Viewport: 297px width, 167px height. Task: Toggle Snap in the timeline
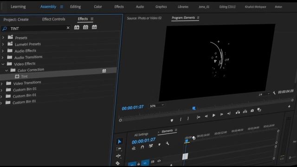[142, 147]
